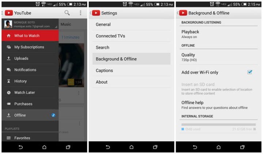The height and width of the screenshot is (154, 263).
Task: Click the History hourglass icon
Action: [9, 81]
